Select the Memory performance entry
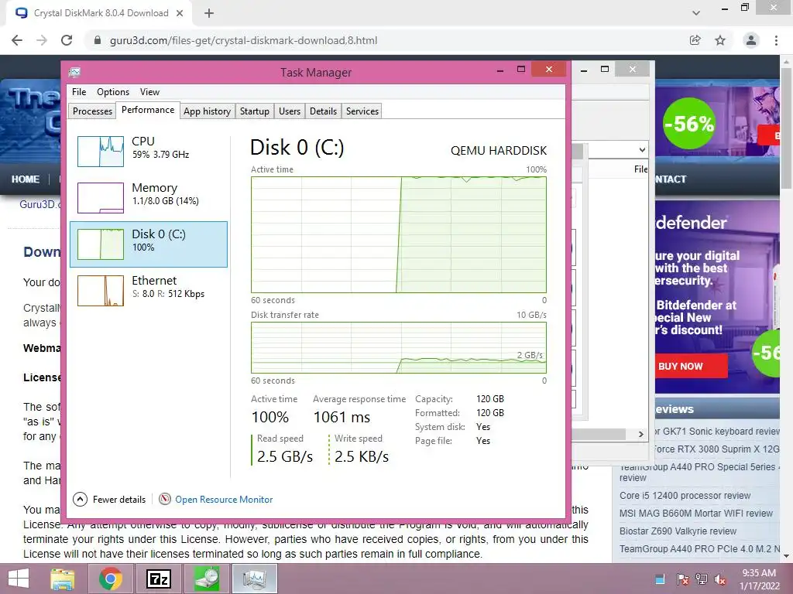This screenshot has height=594, width=793. click(x=149, y=198)
